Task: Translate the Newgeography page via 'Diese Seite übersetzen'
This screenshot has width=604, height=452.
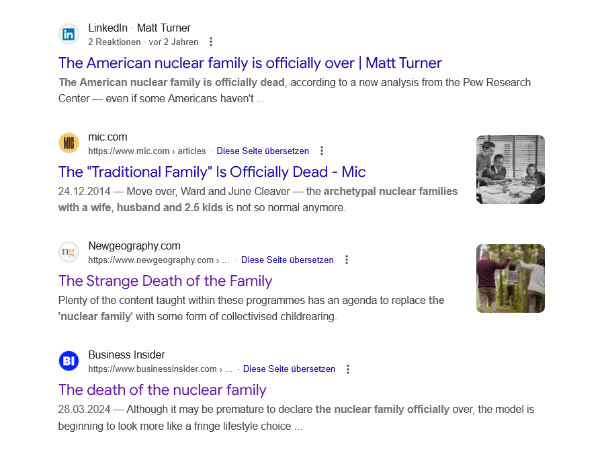Action: (x=288, y=260)
